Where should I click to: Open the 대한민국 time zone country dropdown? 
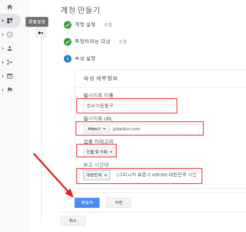(x=97, y=175)
